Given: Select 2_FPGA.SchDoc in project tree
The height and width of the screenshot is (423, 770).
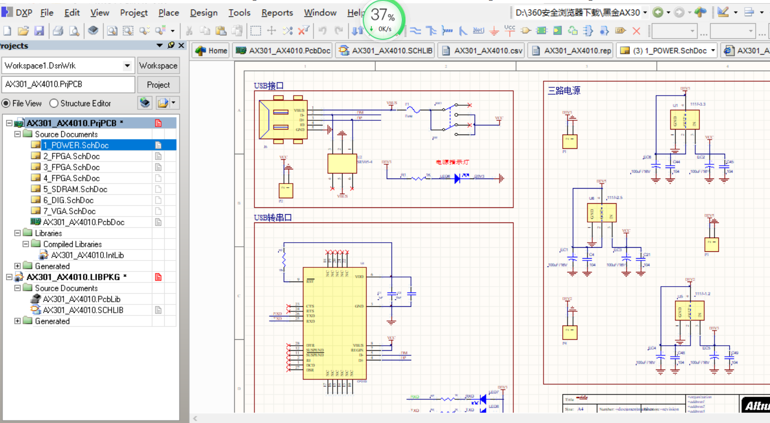Looking at the screenshot, I should pyautogui.click(x=71, y=156).
